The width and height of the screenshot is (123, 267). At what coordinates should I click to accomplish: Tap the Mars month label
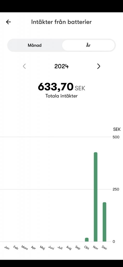24,248
